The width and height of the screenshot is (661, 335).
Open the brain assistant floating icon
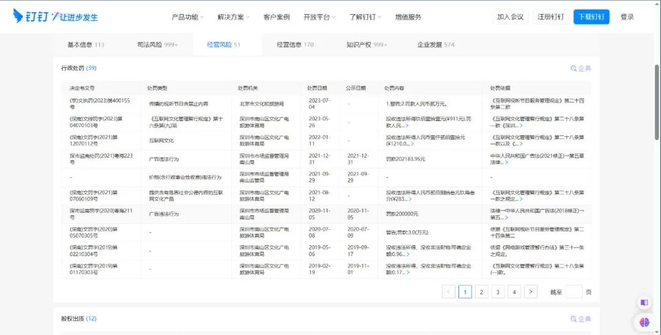(x=644, y=322)
